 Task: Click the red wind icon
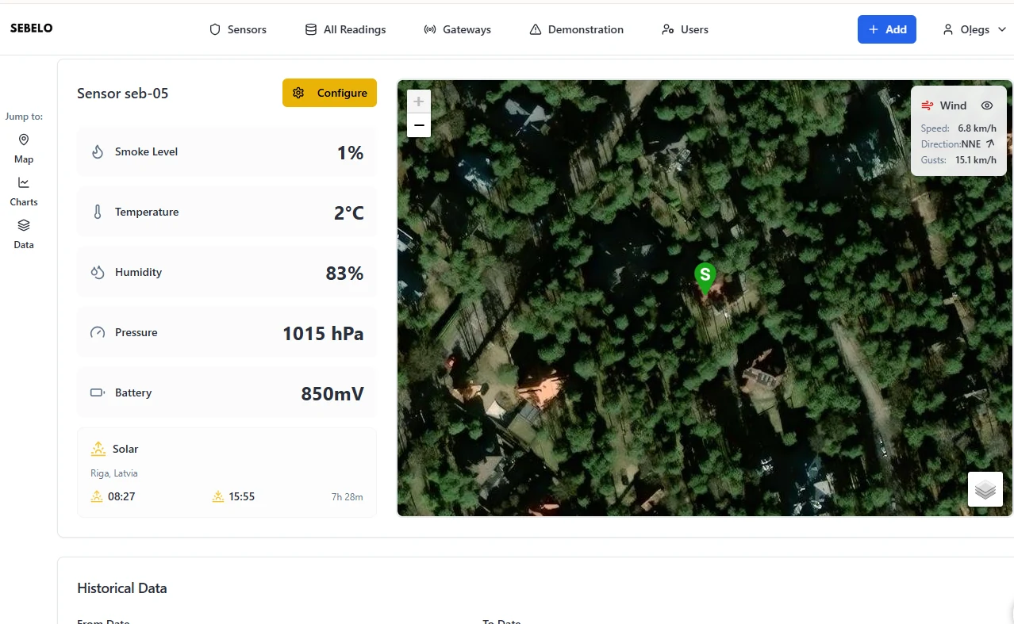tap(927, 105)
